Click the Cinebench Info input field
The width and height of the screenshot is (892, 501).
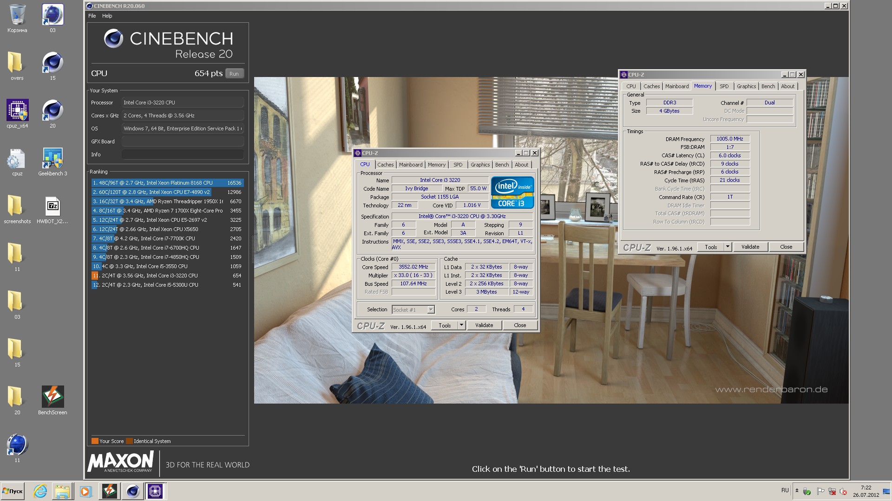click(x=183, y=154)
